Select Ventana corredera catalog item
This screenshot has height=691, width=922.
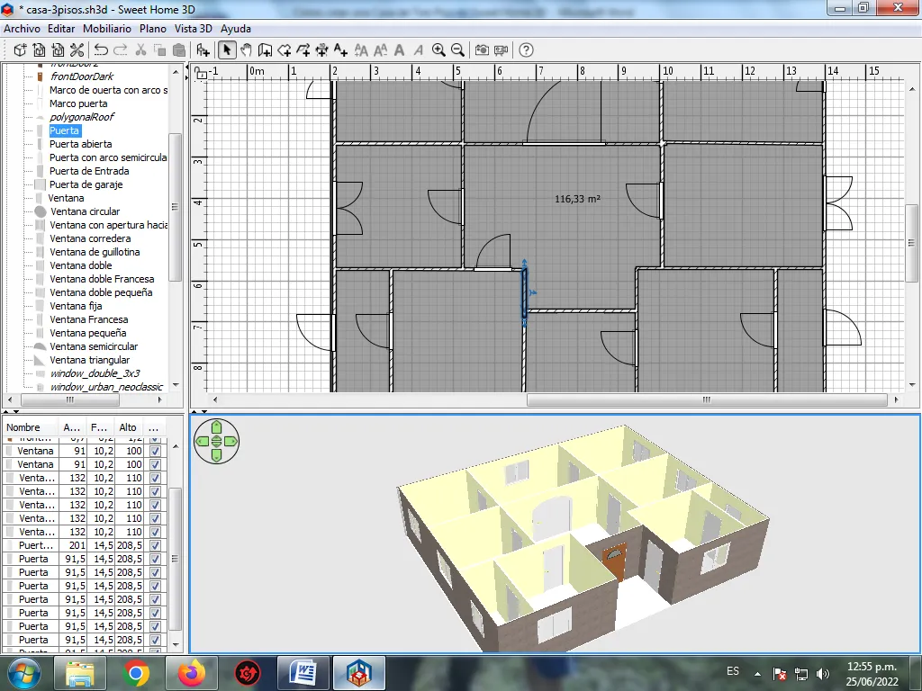coord(90,238)
